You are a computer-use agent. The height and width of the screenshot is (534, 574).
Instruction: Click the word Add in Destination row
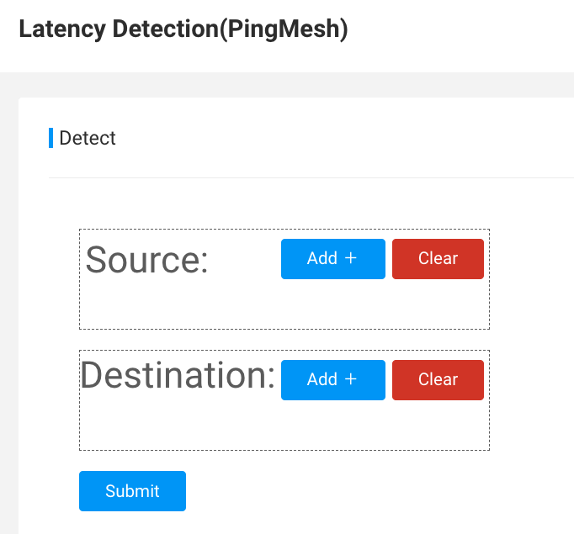click(x=322, y=379)
